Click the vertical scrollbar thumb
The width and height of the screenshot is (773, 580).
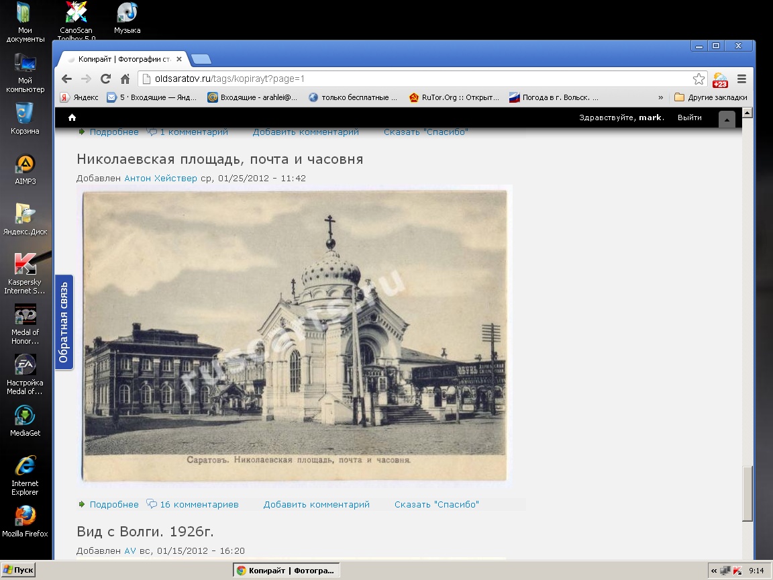(x=748, y=493)
